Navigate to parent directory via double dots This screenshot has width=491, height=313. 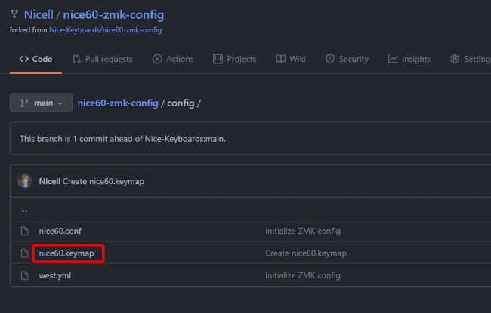pos(24,210)
